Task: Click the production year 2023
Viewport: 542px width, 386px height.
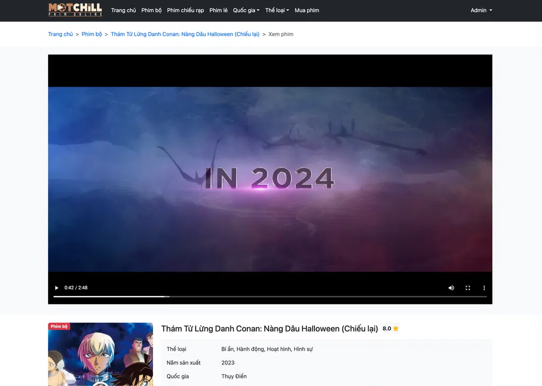Action: click(x=228, y=363)
